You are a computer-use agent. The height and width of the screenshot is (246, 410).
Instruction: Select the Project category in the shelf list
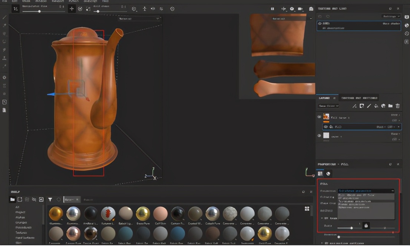click(x=20, y=212)
